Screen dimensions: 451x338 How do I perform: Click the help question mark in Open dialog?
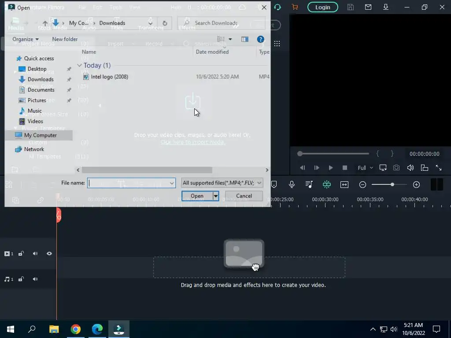click(261, 39)
